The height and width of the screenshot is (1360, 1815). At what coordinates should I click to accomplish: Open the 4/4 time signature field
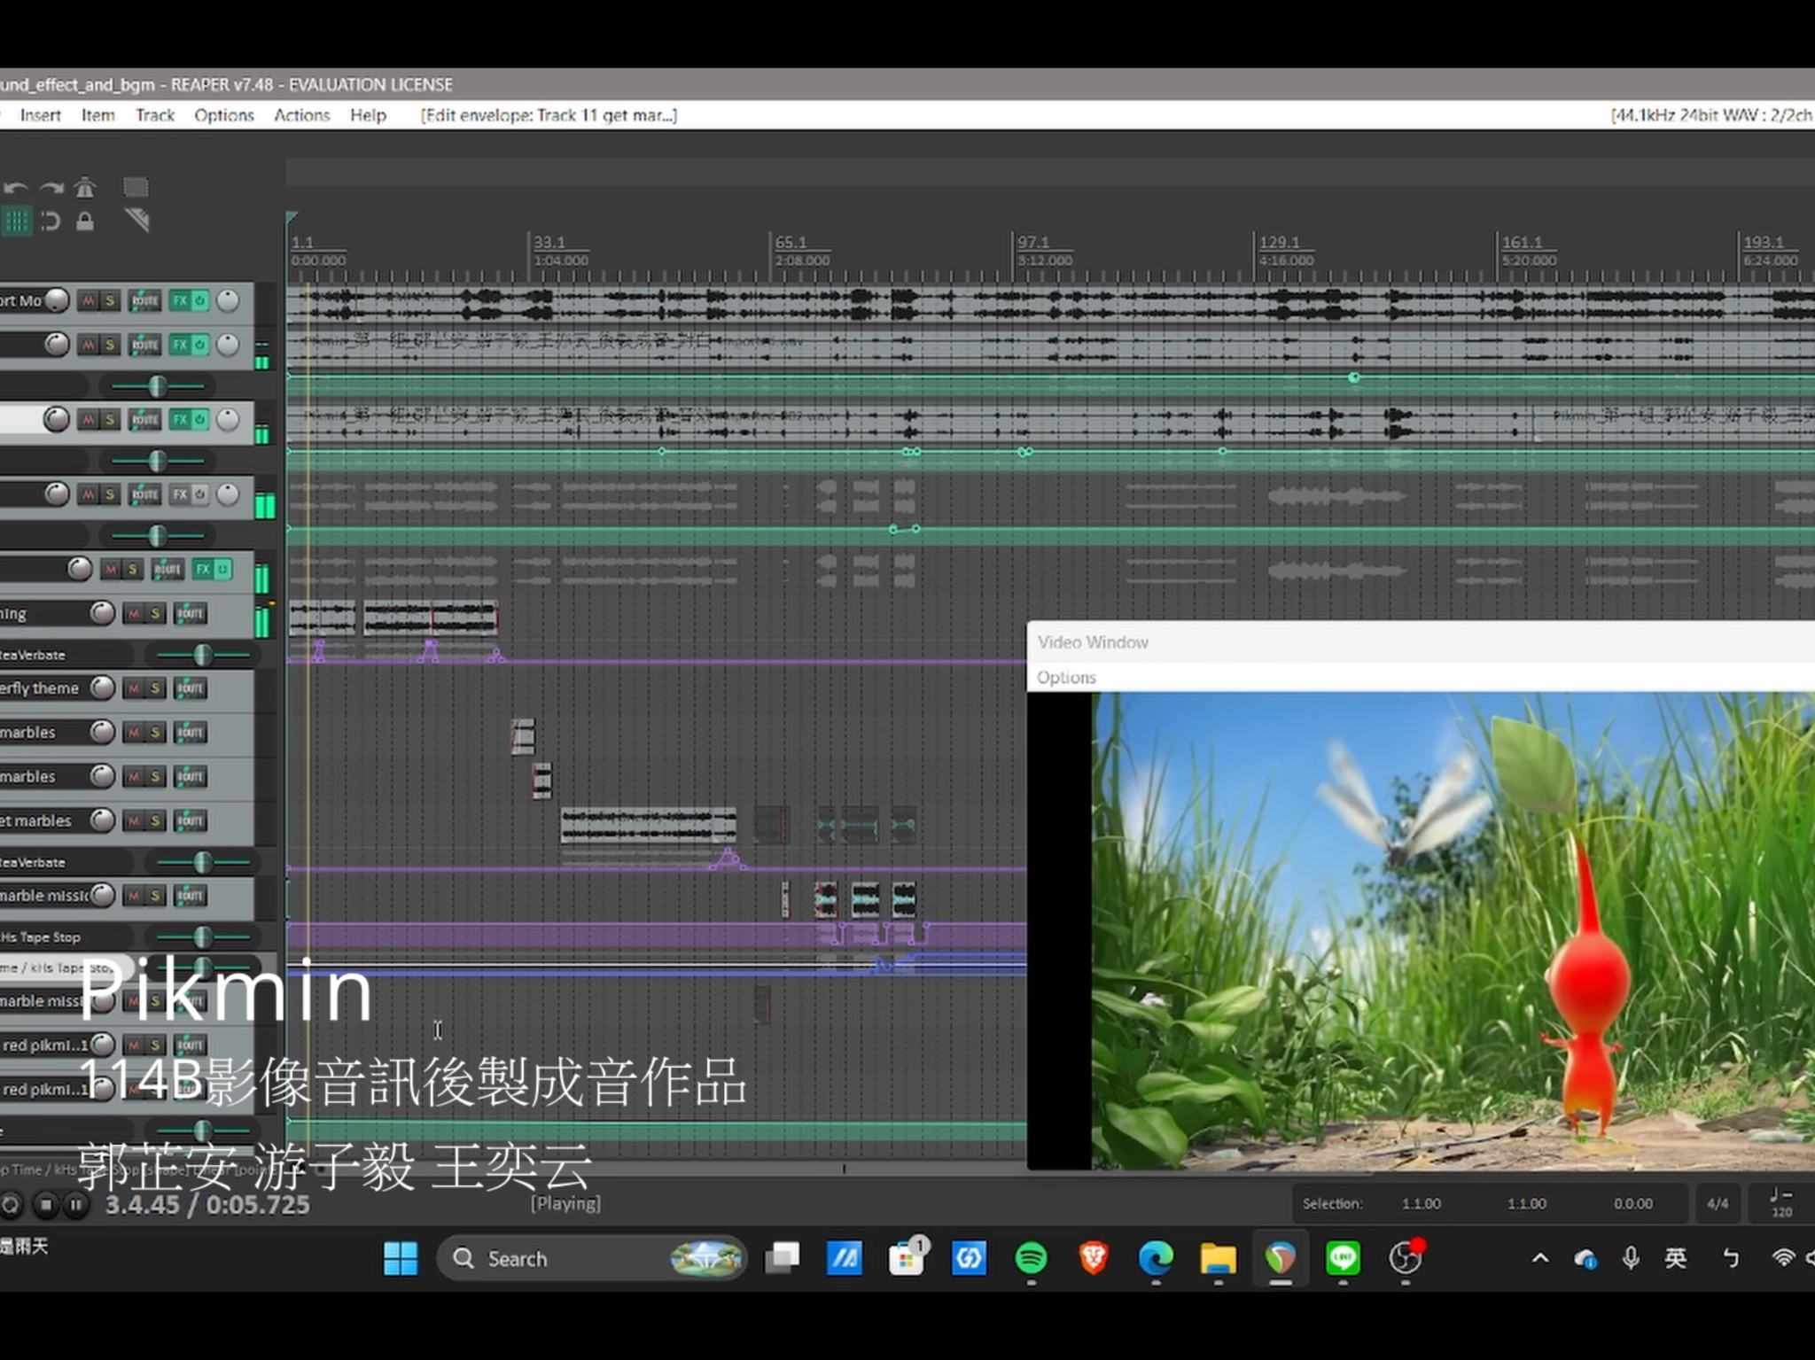point(1718,1203)
